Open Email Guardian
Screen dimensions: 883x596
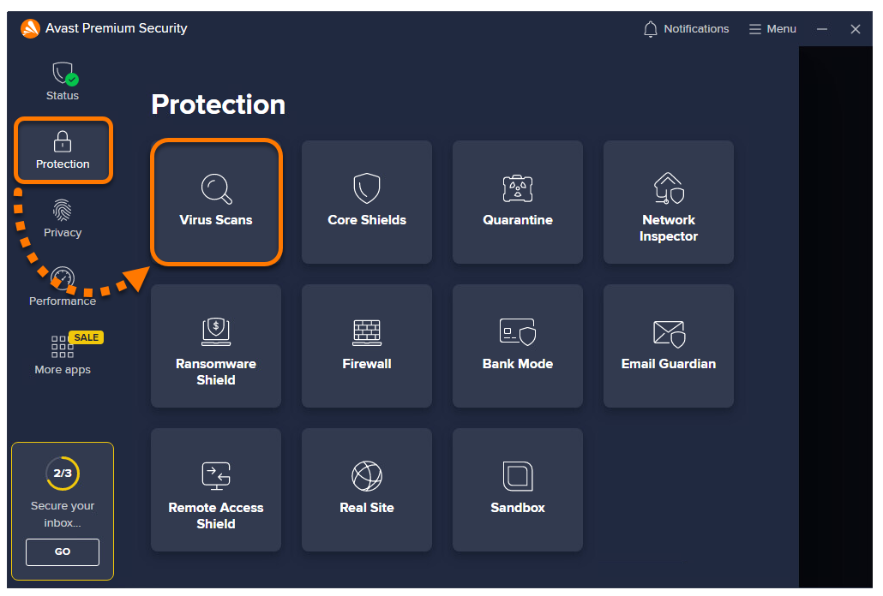coord(669,346)
